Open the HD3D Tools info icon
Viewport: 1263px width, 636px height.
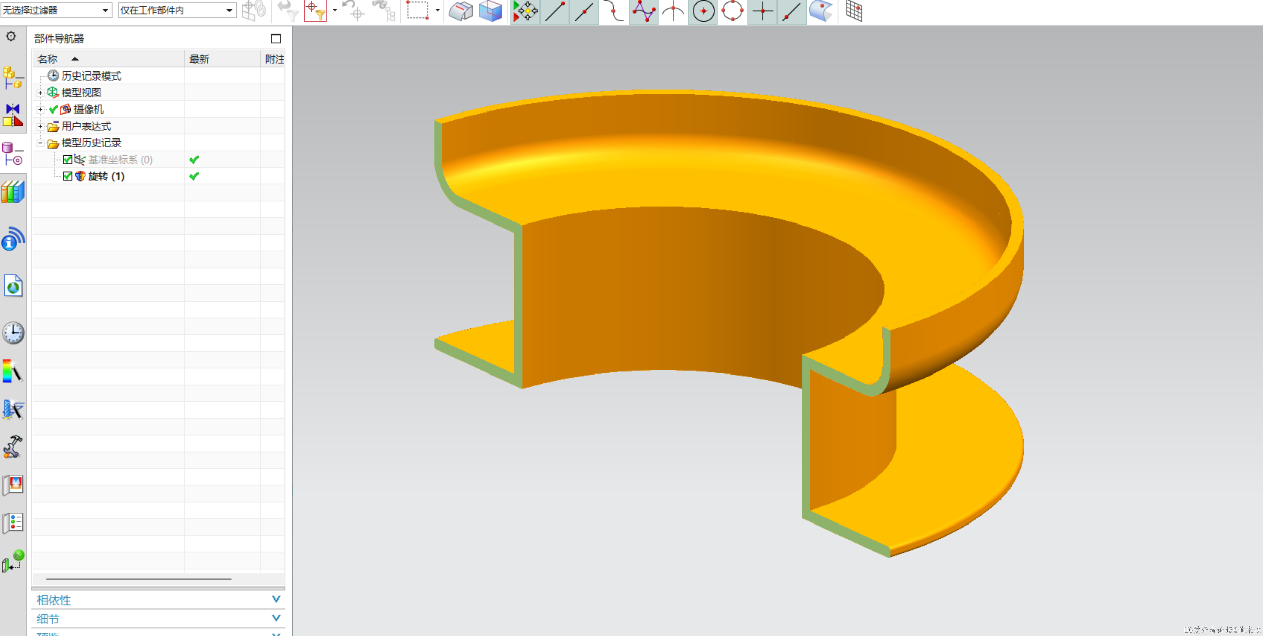[x=13, y=239]
